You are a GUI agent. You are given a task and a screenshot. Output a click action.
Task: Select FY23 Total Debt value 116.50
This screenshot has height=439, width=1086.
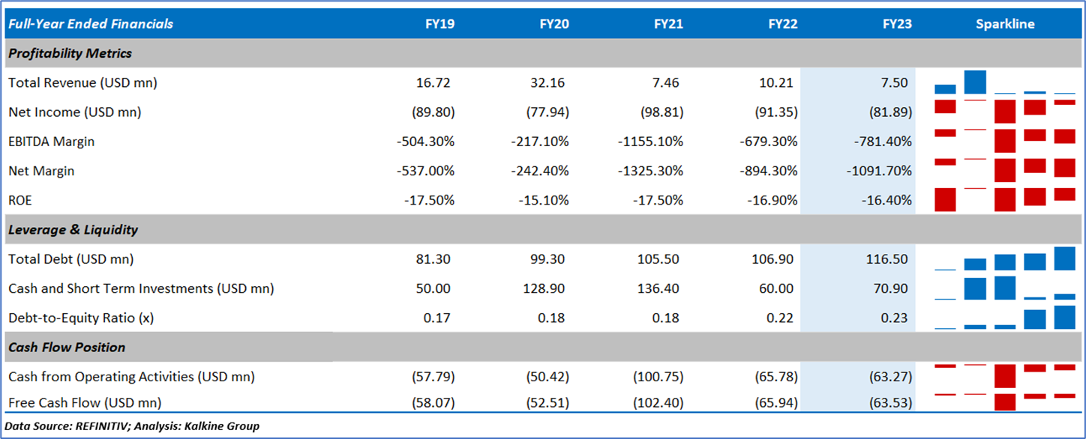pos(886,259)
